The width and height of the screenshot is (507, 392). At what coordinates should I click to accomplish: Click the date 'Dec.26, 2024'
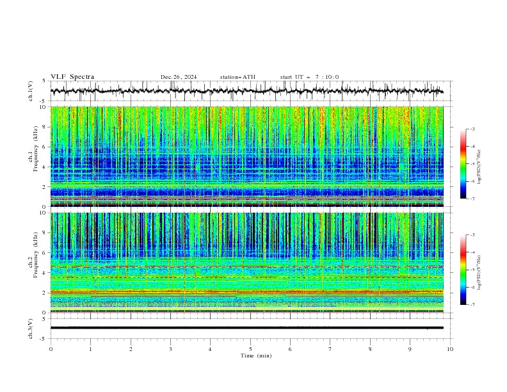(179, 77)
